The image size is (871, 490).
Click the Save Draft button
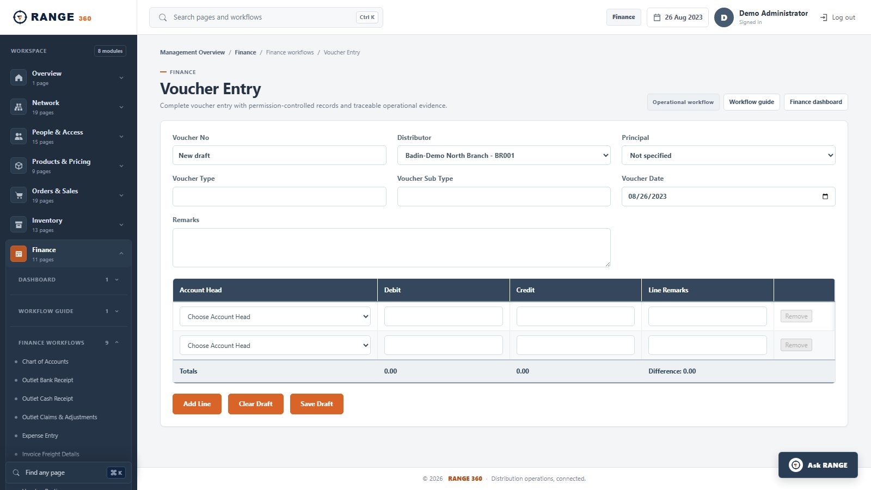tap(317, 404)
